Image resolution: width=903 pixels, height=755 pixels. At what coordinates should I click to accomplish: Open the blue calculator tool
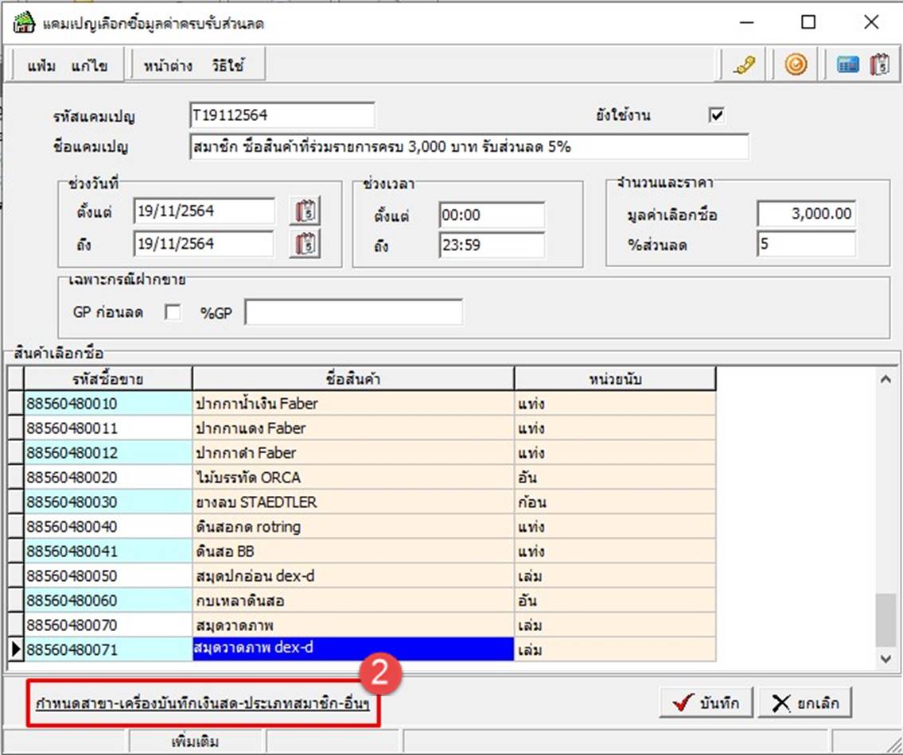[x=848, y=66]
